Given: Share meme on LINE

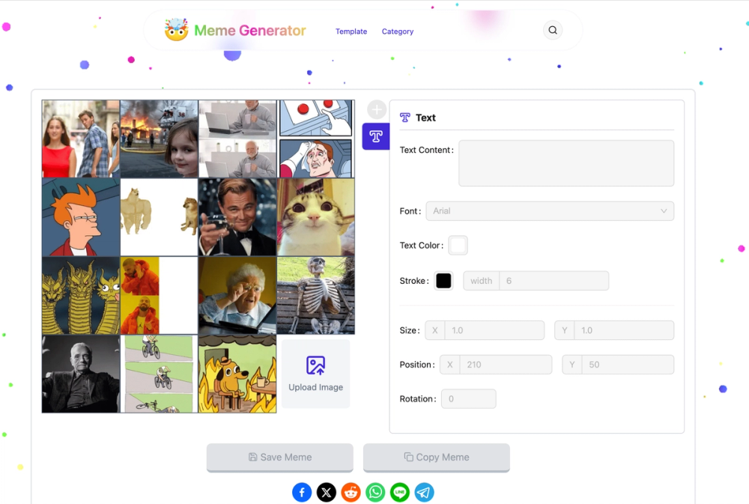Looking at the screenshot, I should [400, 492].
